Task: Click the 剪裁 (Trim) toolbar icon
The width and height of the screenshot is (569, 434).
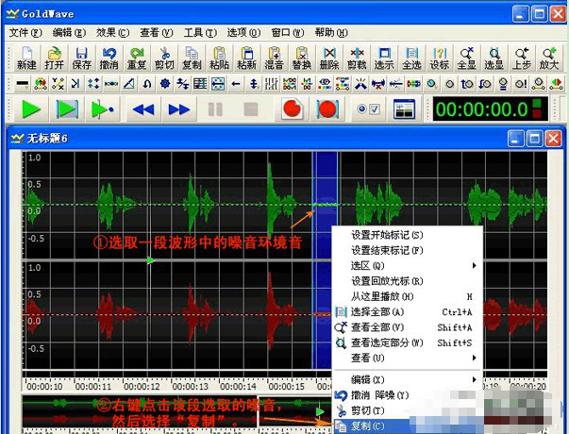Action: pos(358,58)
